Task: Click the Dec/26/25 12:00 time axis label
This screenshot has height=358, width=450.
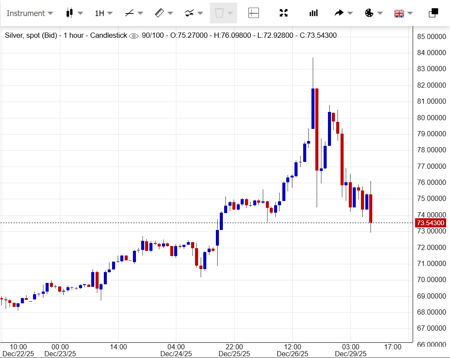Action: click(x=292, y=350)
